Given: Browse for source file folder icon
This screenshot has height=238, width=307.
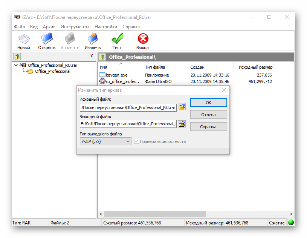Looking at the screenshot, I should coord(182,107).
